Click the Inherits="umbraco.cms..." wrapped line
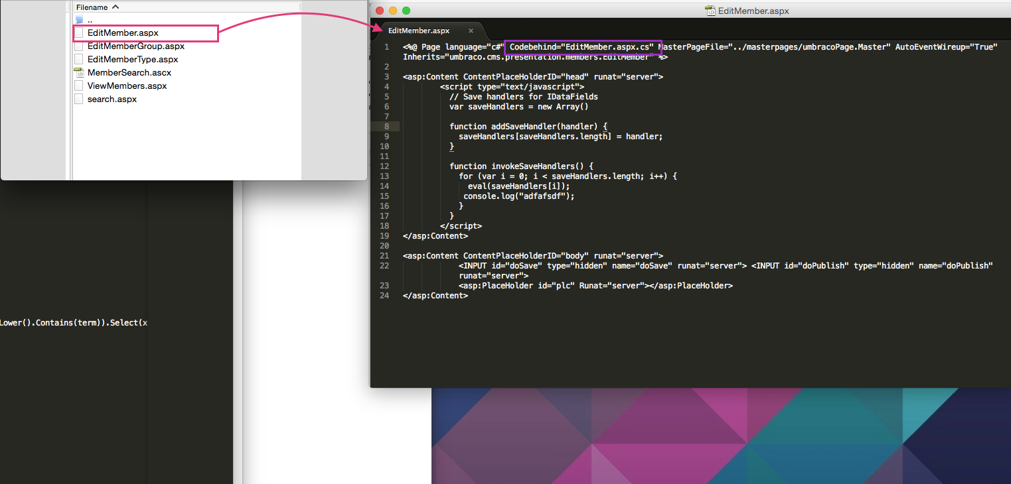1011x484 pixels. click(x=535, y=57)
